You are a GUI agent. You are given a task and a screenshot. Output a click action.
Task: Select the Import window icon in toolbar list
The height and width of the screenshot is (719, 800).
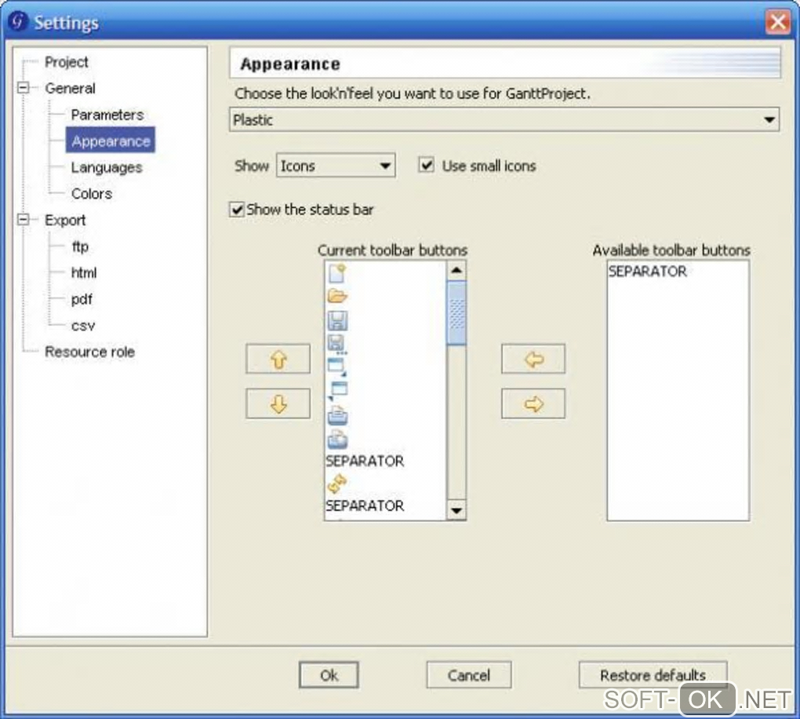(x=337, y=367)
